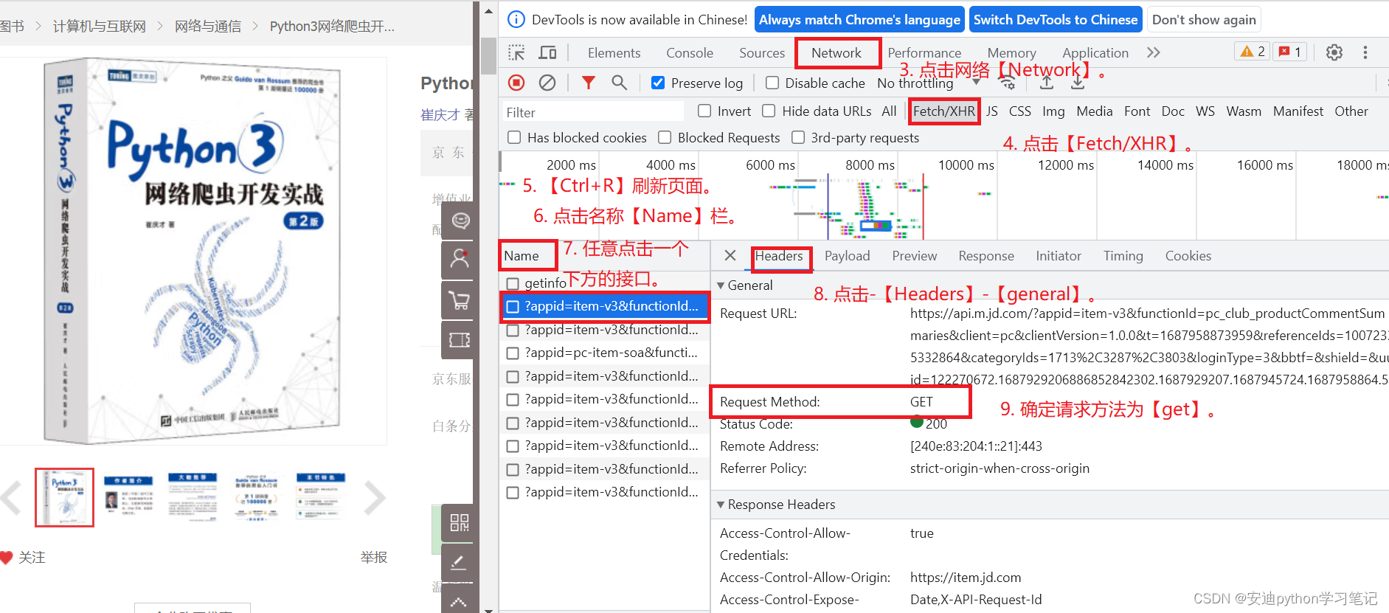Click the warnings count badge
Screen dimensions: 1389x613
tap(1253, 52)
